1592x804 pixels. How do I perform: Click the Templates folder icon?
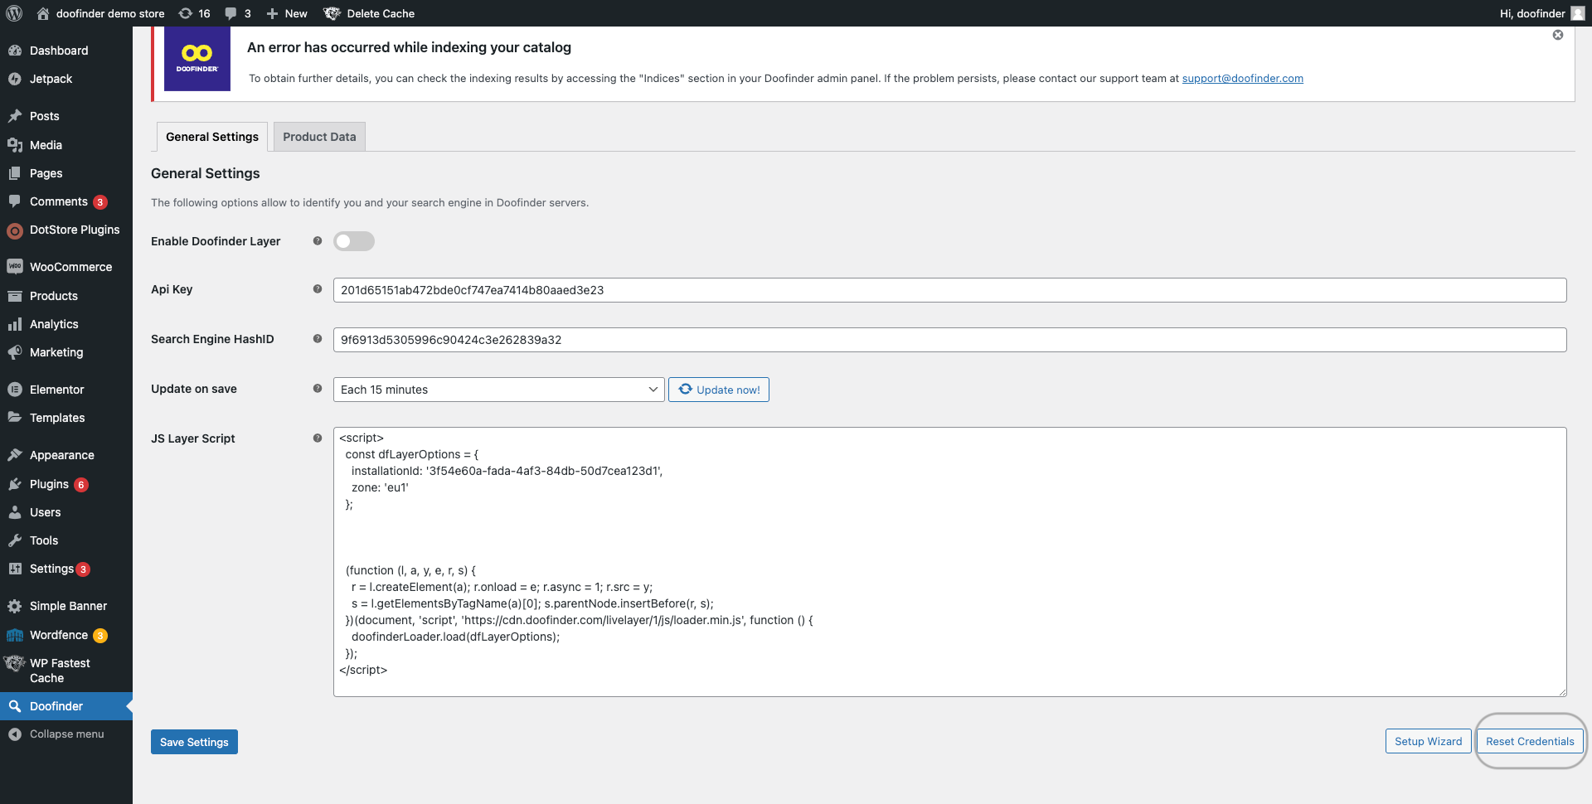tap(15, 418)
